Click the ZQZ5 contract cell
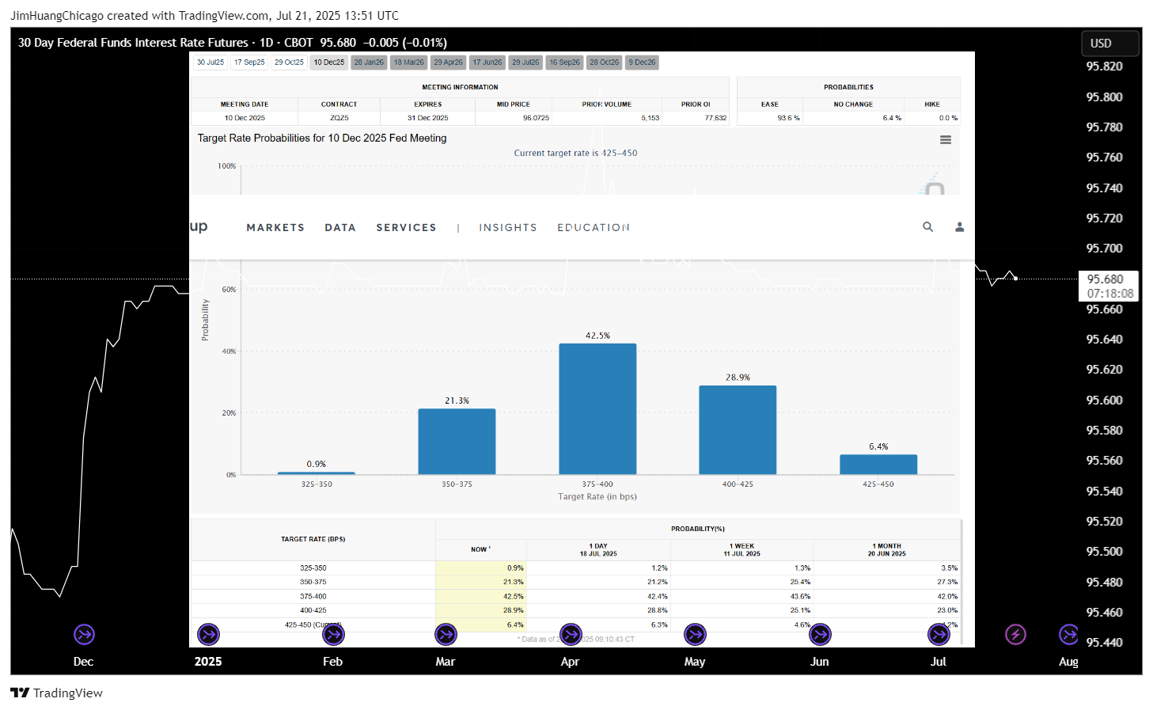1153x710 pixels. click(x=339, y=118)
